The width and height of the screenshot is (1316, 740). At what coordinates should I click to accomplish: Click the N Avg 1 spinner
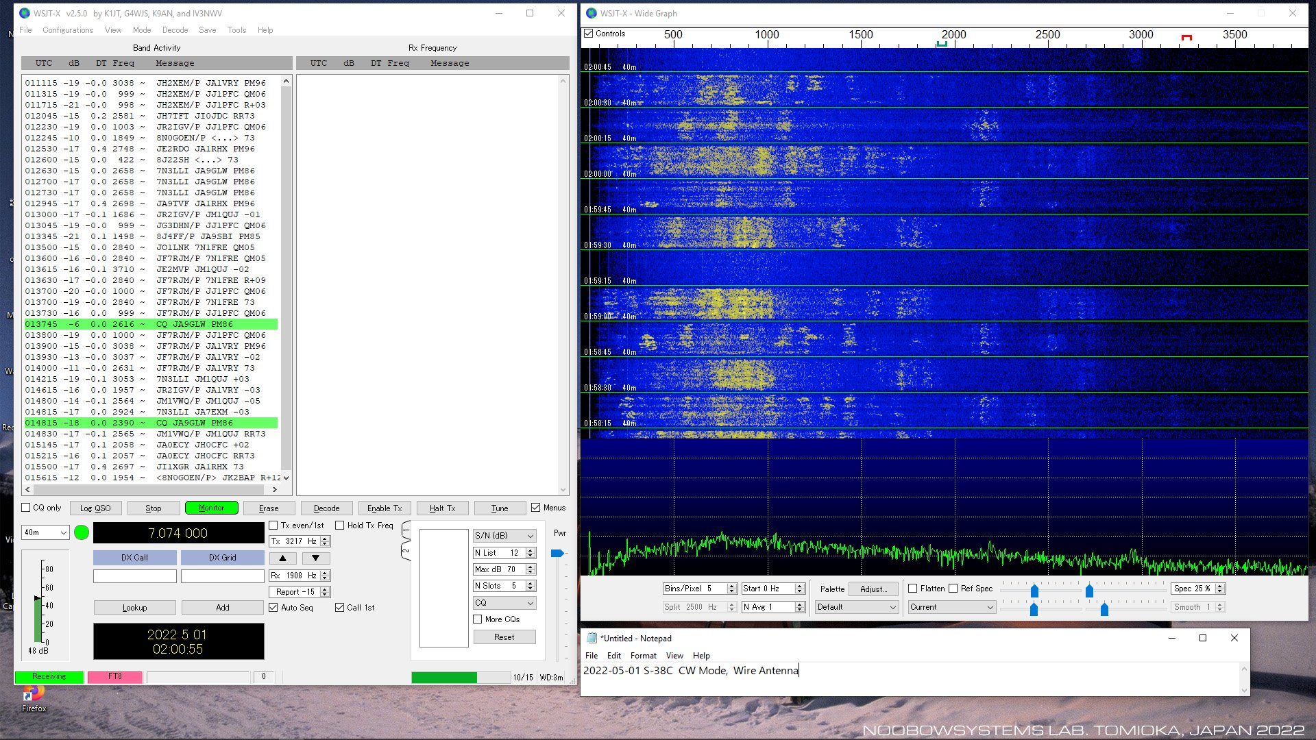tap(773, 607)
